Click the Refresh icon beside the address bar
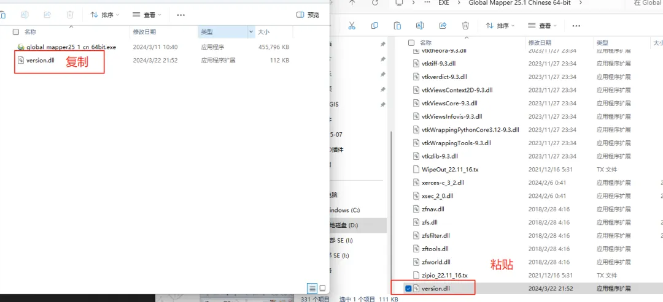This screenshot has height=302, width=663. click(374, 2)
